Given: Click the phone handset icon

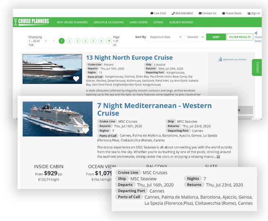Looking at the screenshot, I should point(173,13).
